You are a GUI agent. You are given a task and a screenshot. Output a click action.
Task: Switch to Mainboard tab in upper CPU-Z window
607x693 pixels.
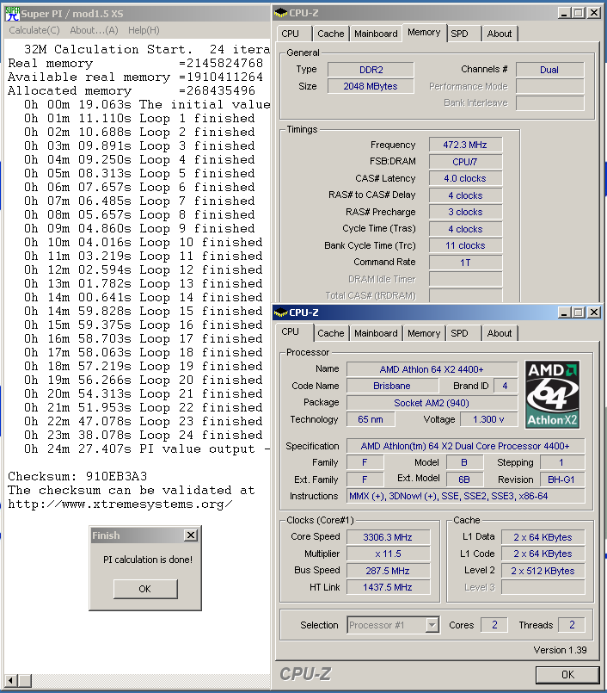pos(376,34)
